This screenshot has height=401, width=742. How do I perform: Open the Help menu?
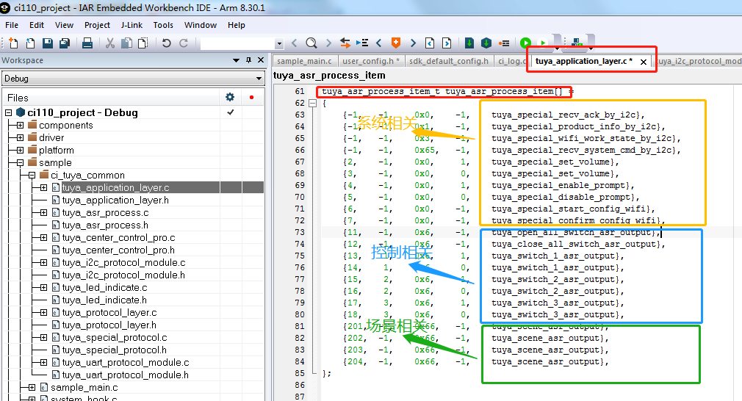pyautogui.click(x=236, y=25)
